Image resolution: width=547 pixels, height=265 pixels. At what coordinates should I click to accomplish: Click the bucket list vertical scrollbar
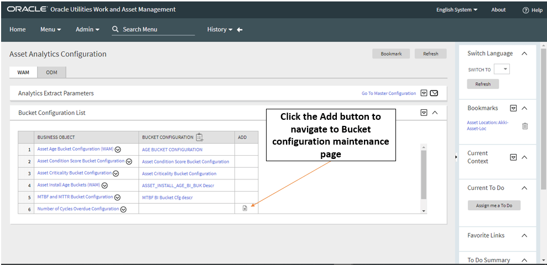point(424,174)
